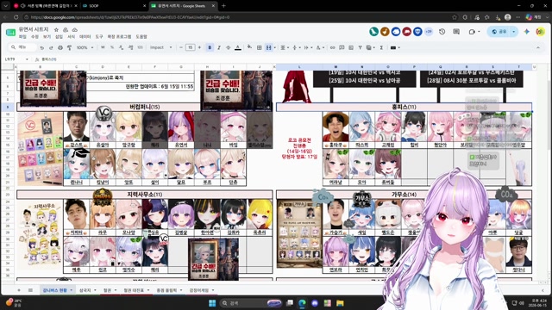552x310 pixels.
Task: Open the Impact font dropdown
Action: click(x=161, y=47)
